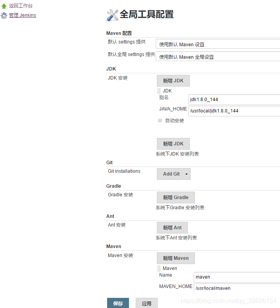Click the Maven 配置 section header
The image size is (280, 308).
click(119, 33)
